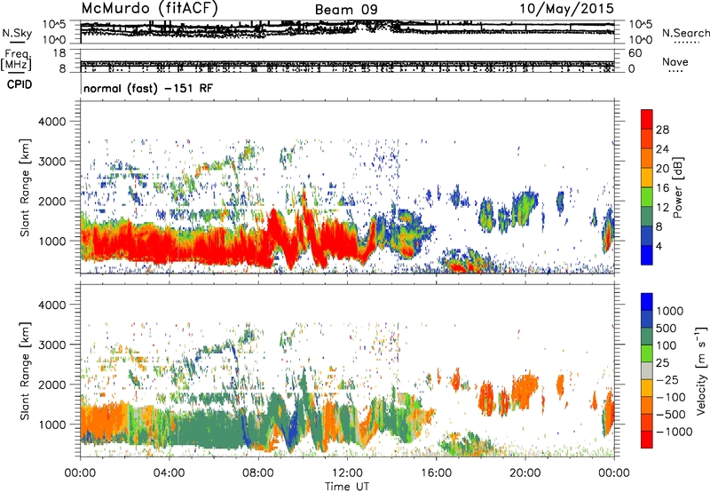Image resolution: width=710 pixels, height=492 pixels.
Task: Click the Slant Range [km] label of velocity panel
Action: click(x=25, y=370)
